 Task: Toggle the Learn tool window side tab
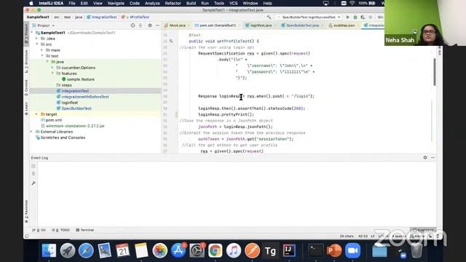point(26,108)
